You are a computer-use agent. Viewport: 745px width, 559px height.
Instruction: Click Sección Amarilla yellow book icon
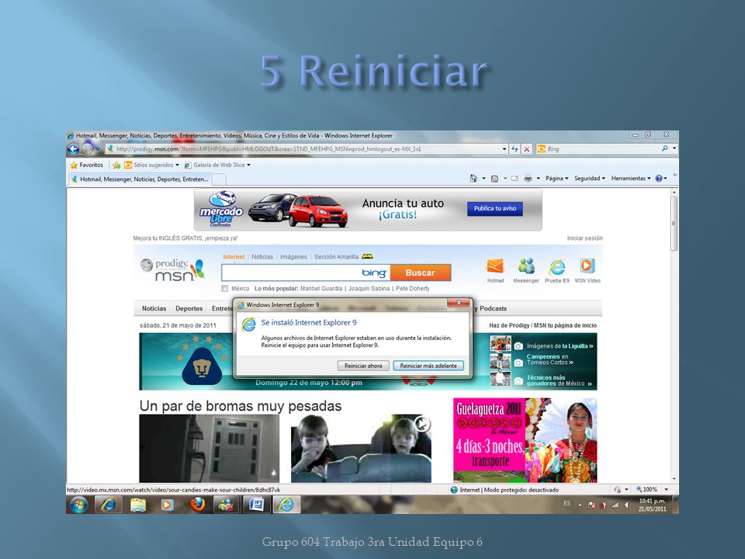[x=367, y=257]
